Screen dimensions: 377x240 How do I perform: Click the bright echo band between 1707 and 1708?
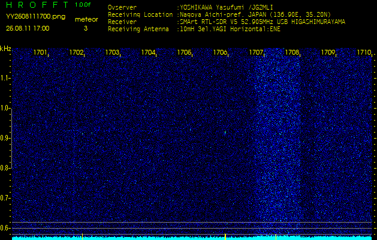pyautogui.click(x=279, y=142)
